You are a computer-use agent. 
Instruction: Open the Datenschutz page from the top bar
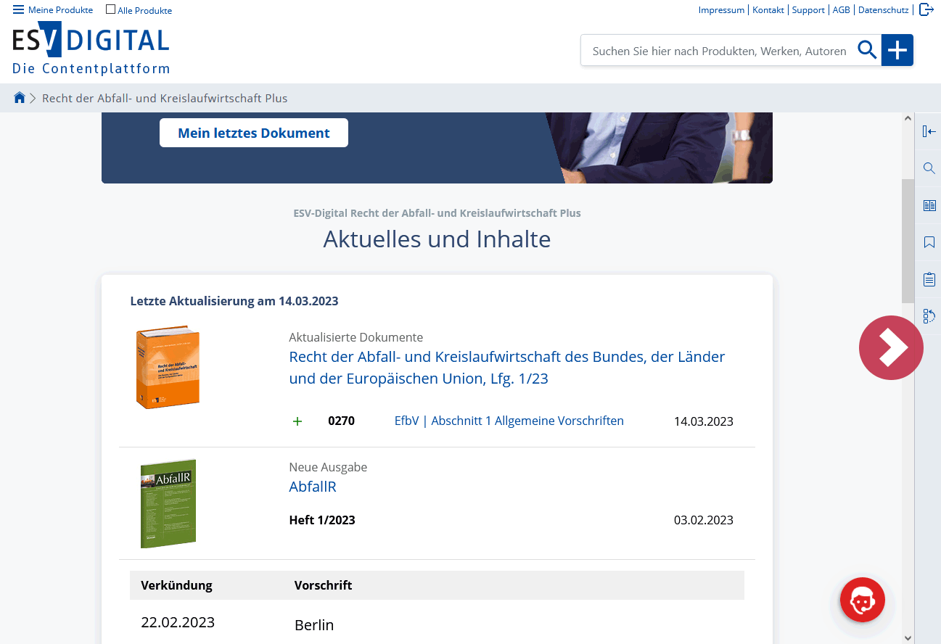point(883,9)
